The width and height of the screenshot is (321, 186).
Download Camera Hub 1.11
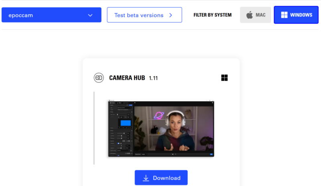(x=161, y=178)
